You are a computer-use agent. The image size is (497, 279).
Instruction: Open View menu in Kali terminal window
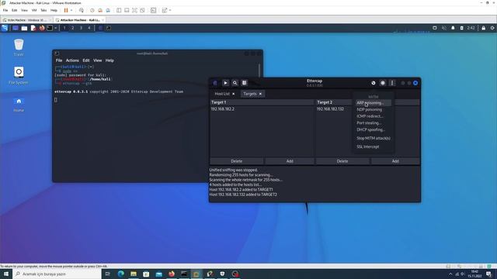coord(97,60)
